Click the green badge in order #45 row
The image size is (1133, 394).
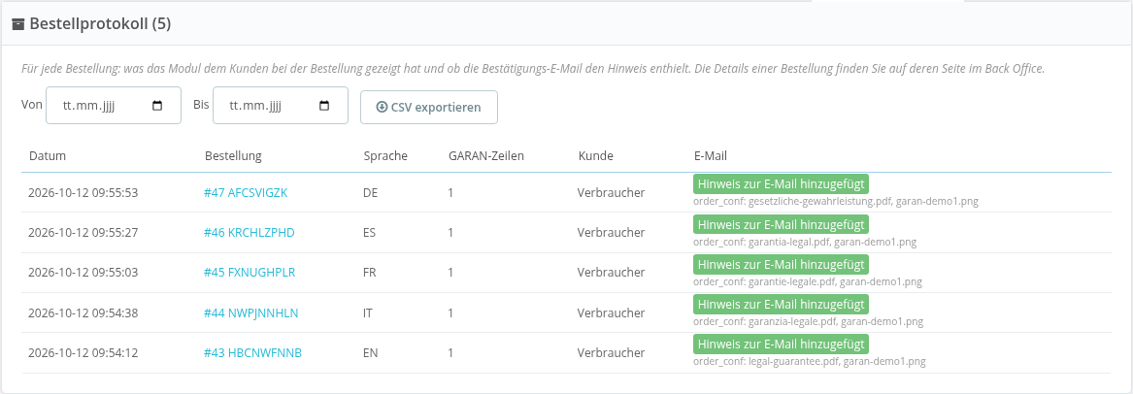pos(782,264)
